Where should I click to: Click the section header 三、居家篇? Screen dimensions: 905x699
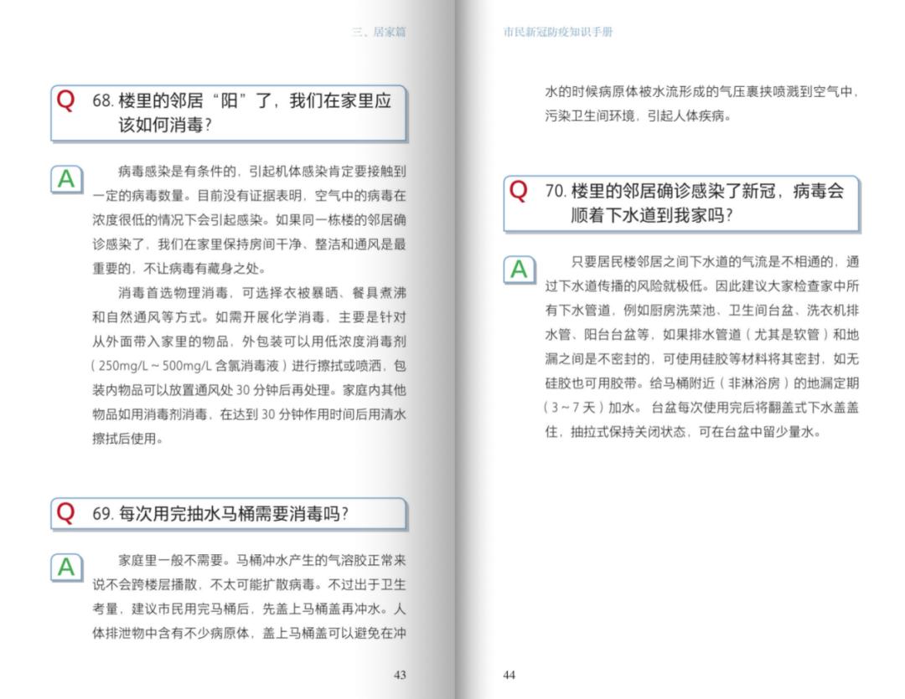(379, 33)
